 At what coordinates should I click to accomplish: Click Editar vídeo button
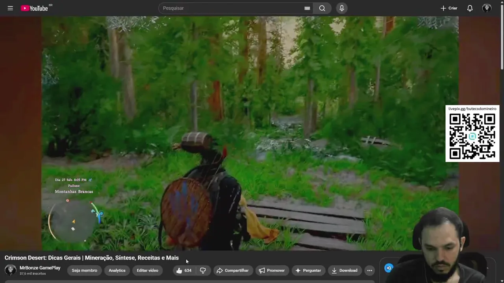point(147,270)
